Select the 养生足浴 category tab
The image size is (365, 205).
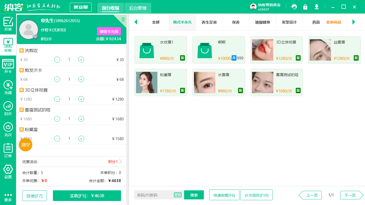[209, 22]
